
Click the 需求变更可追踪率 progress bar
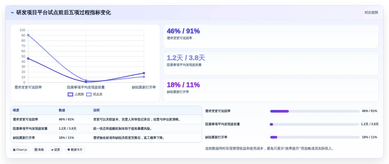click(x=315, y=111)
